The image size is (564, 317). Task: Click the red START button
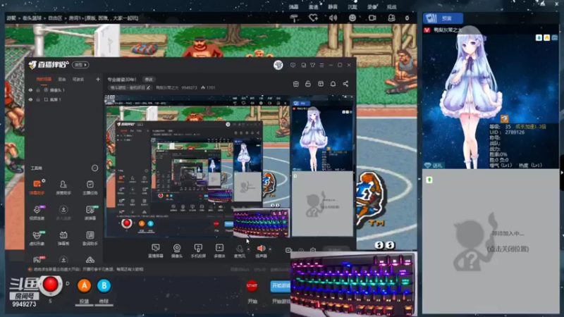pyautogui.click(x=252, y=286)
